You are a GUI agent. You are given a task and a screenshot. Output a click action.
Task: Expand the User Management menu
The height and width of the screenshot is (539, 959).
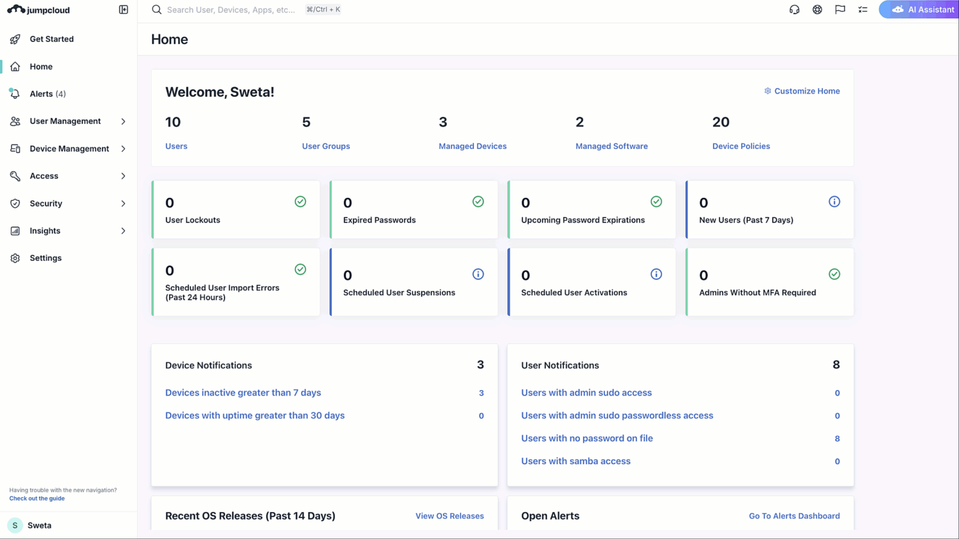point(123,121)
